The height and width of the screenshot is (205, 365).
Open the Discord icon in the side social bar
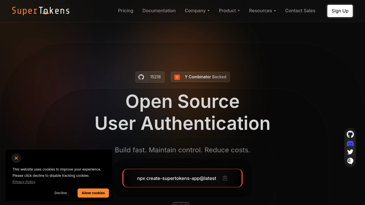350,143
